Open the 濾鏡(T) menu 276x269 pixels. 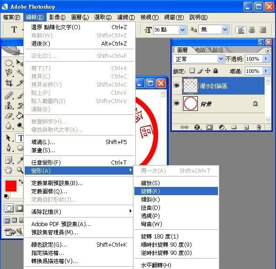(x=126, y=17)
